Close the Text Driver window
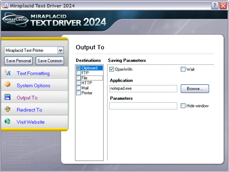The width and height of the screenshot is (229, 172). (223, 6)
